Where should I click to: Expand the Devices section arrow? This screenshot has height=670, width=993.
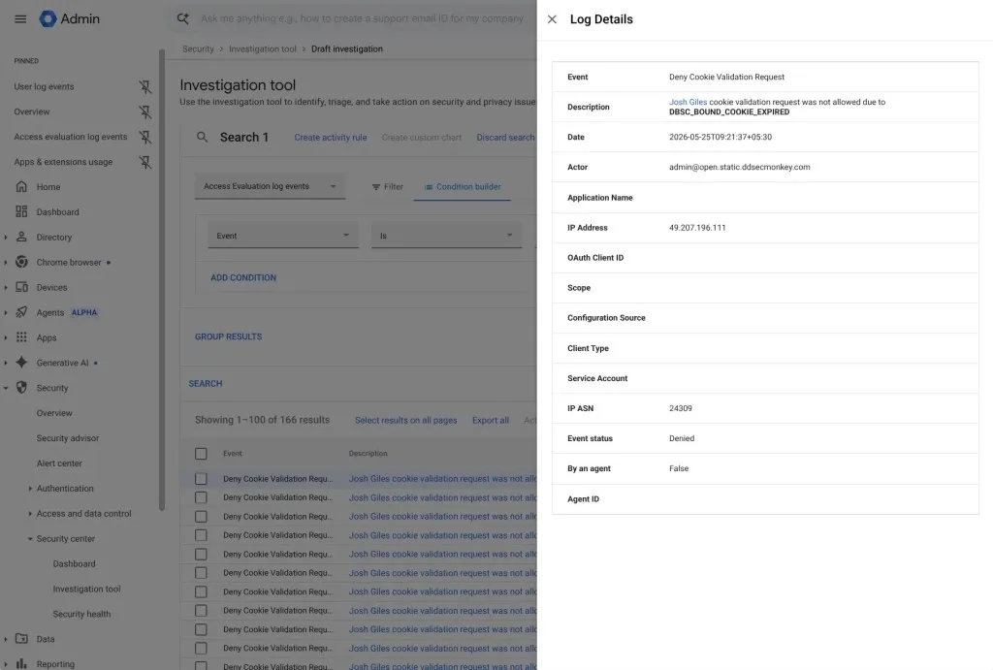click(x=6, y=288)
